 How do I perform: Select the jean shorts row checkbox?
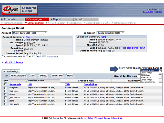(x=5, y=104)
